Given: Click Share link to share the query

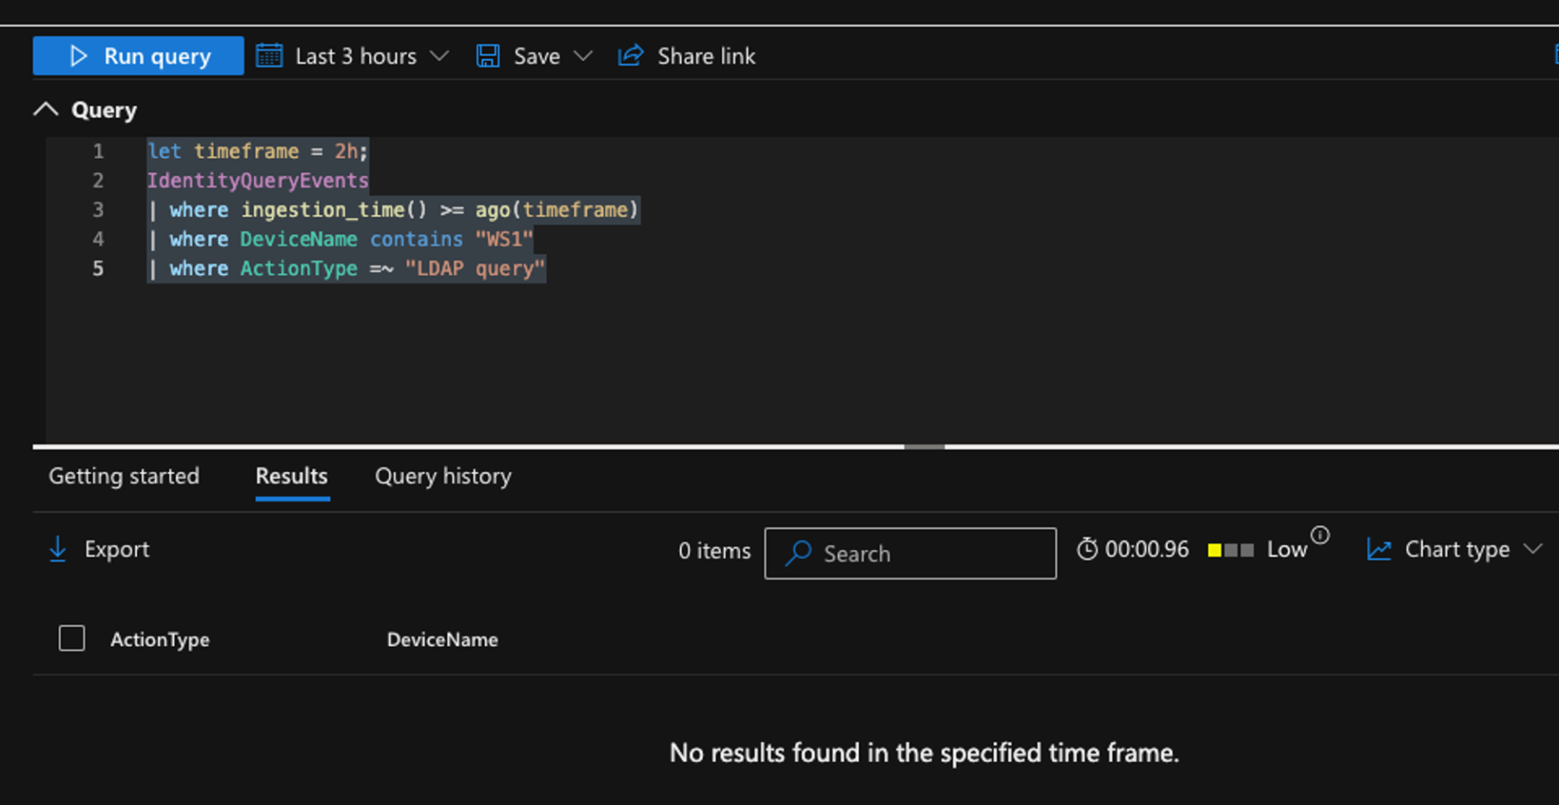Looking at the screenshot, I should pyautogui.click(x=706, y=55).
